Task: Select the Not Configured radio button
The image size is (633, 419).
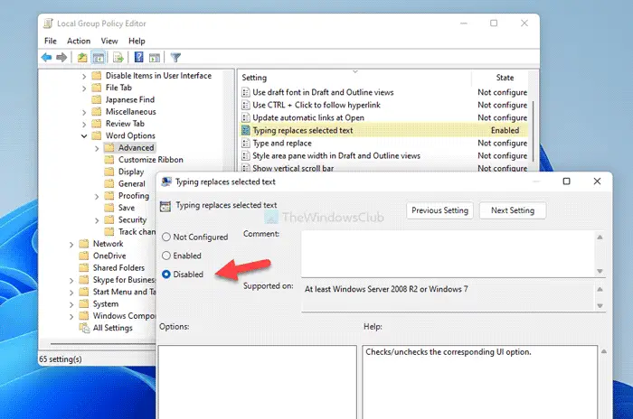Action: pos(165,237)
